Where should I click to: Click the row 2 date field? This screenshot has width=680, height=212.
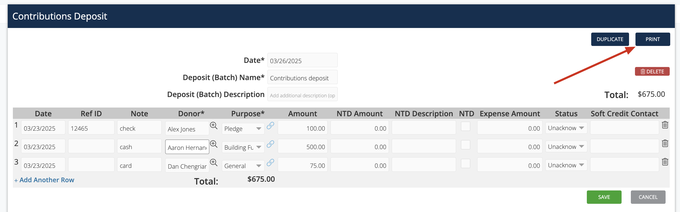(43, 146)
